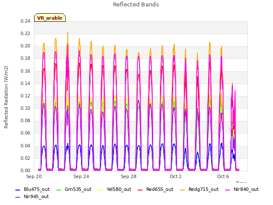Click the Red655_out legend label

pyautogui.click(x=160, y=189)
